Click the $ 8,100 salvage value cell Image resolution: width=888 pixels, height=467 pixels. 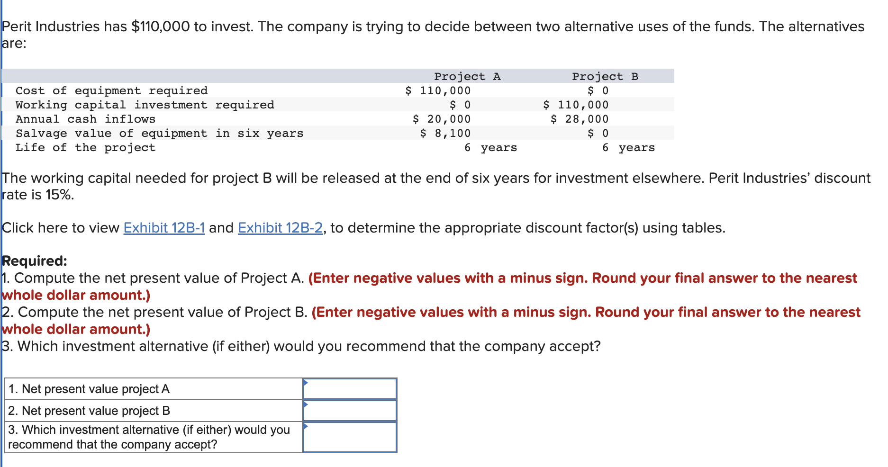point(445,133)
